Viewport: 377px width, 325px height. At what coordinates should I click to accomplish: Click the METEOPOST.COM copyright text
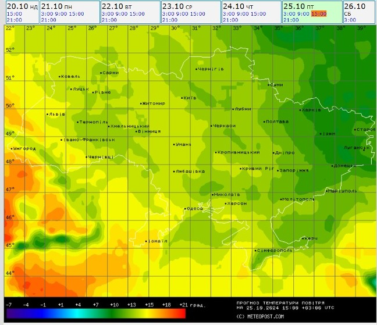(260, 316)
